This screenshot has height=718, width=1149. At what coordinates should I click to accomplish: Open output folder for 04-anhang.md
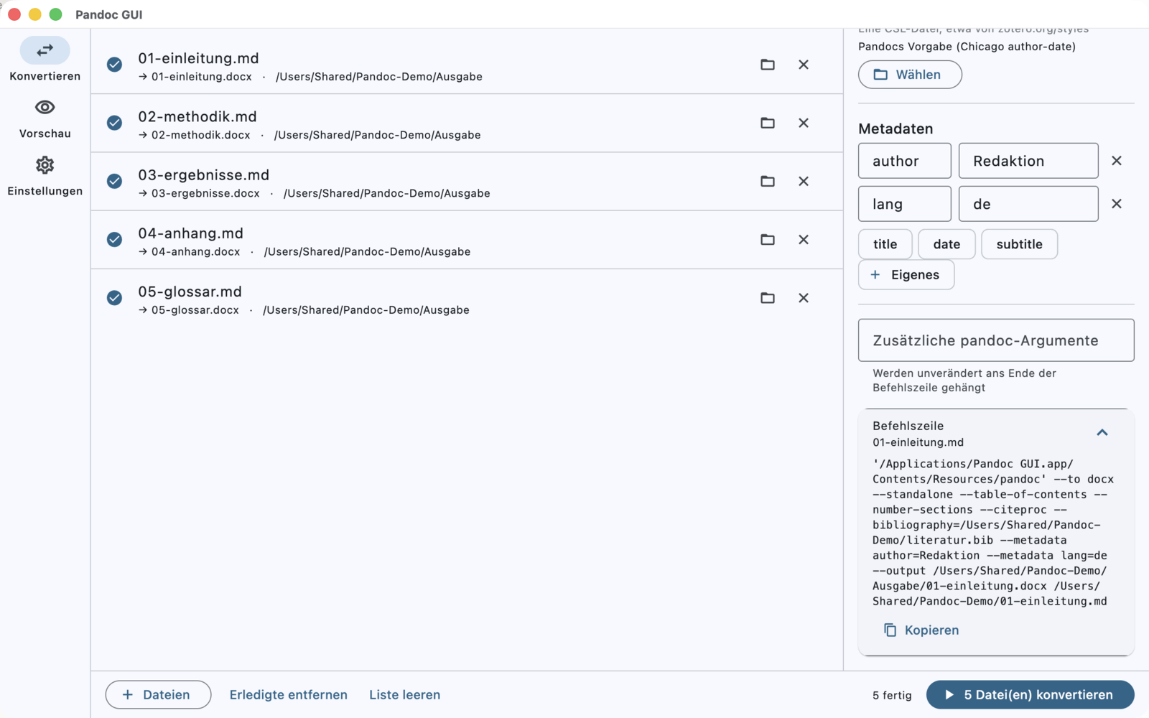coord(768,239)
